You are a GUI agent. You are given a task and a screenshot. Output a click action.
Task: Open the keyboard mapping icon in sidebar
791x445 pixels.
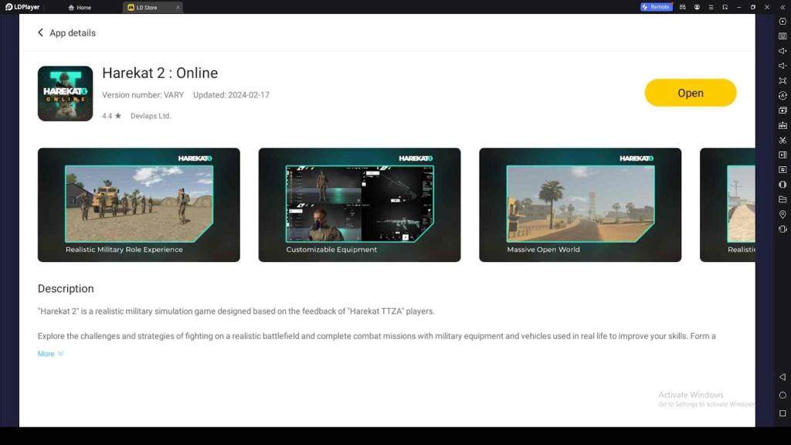(783, 36)
